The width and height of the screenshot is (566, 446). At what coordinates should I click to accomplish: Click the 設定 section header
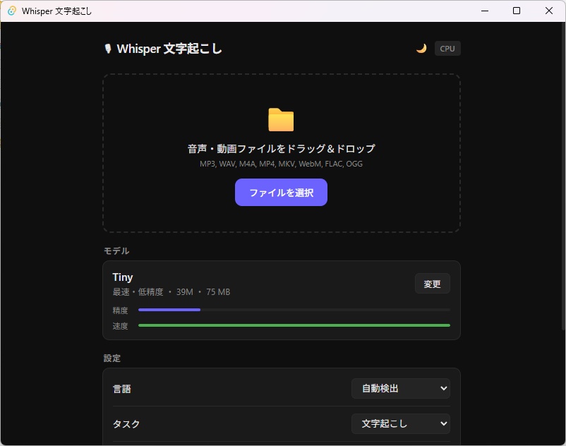pyautogui.click(x=112, y=358)
